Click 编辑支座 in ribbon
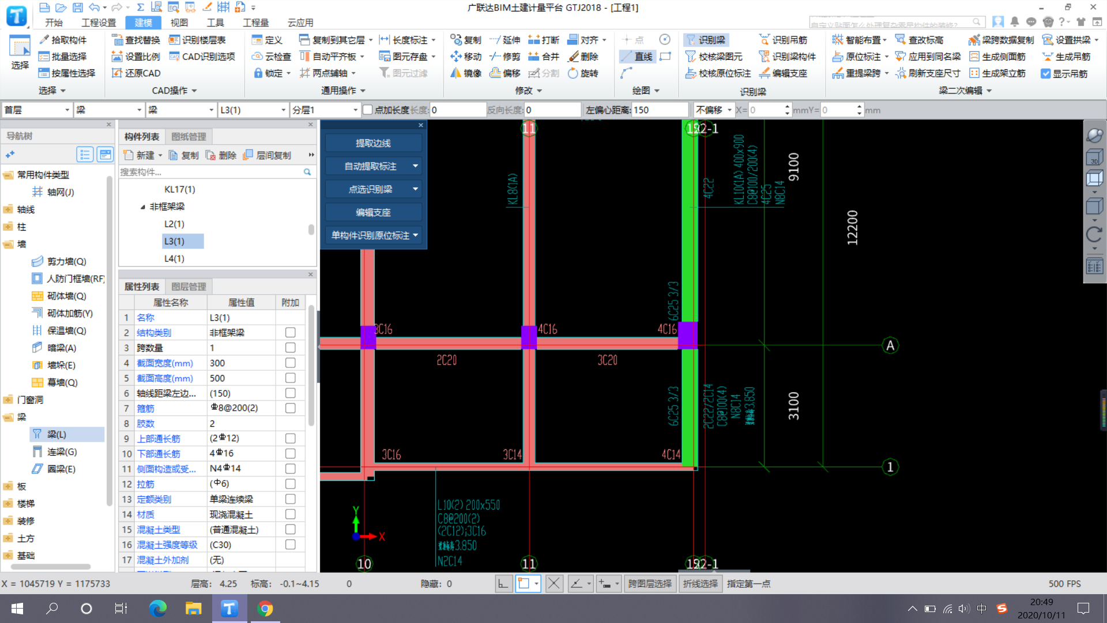Viewport: 1107px width, 623px height. pyautogui.click(x=783, y=73)
